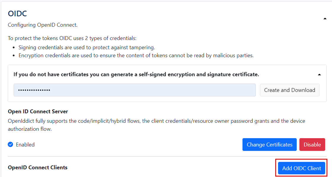Click the Encryption credentials bullet text
This screenshot has height=177, width=332.
point(136,55)
